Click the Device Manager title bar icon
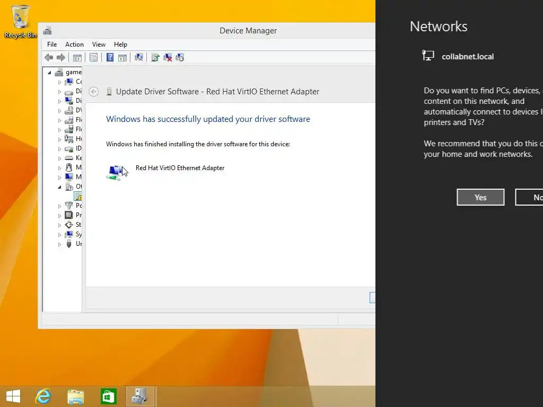 click(47, 30)
